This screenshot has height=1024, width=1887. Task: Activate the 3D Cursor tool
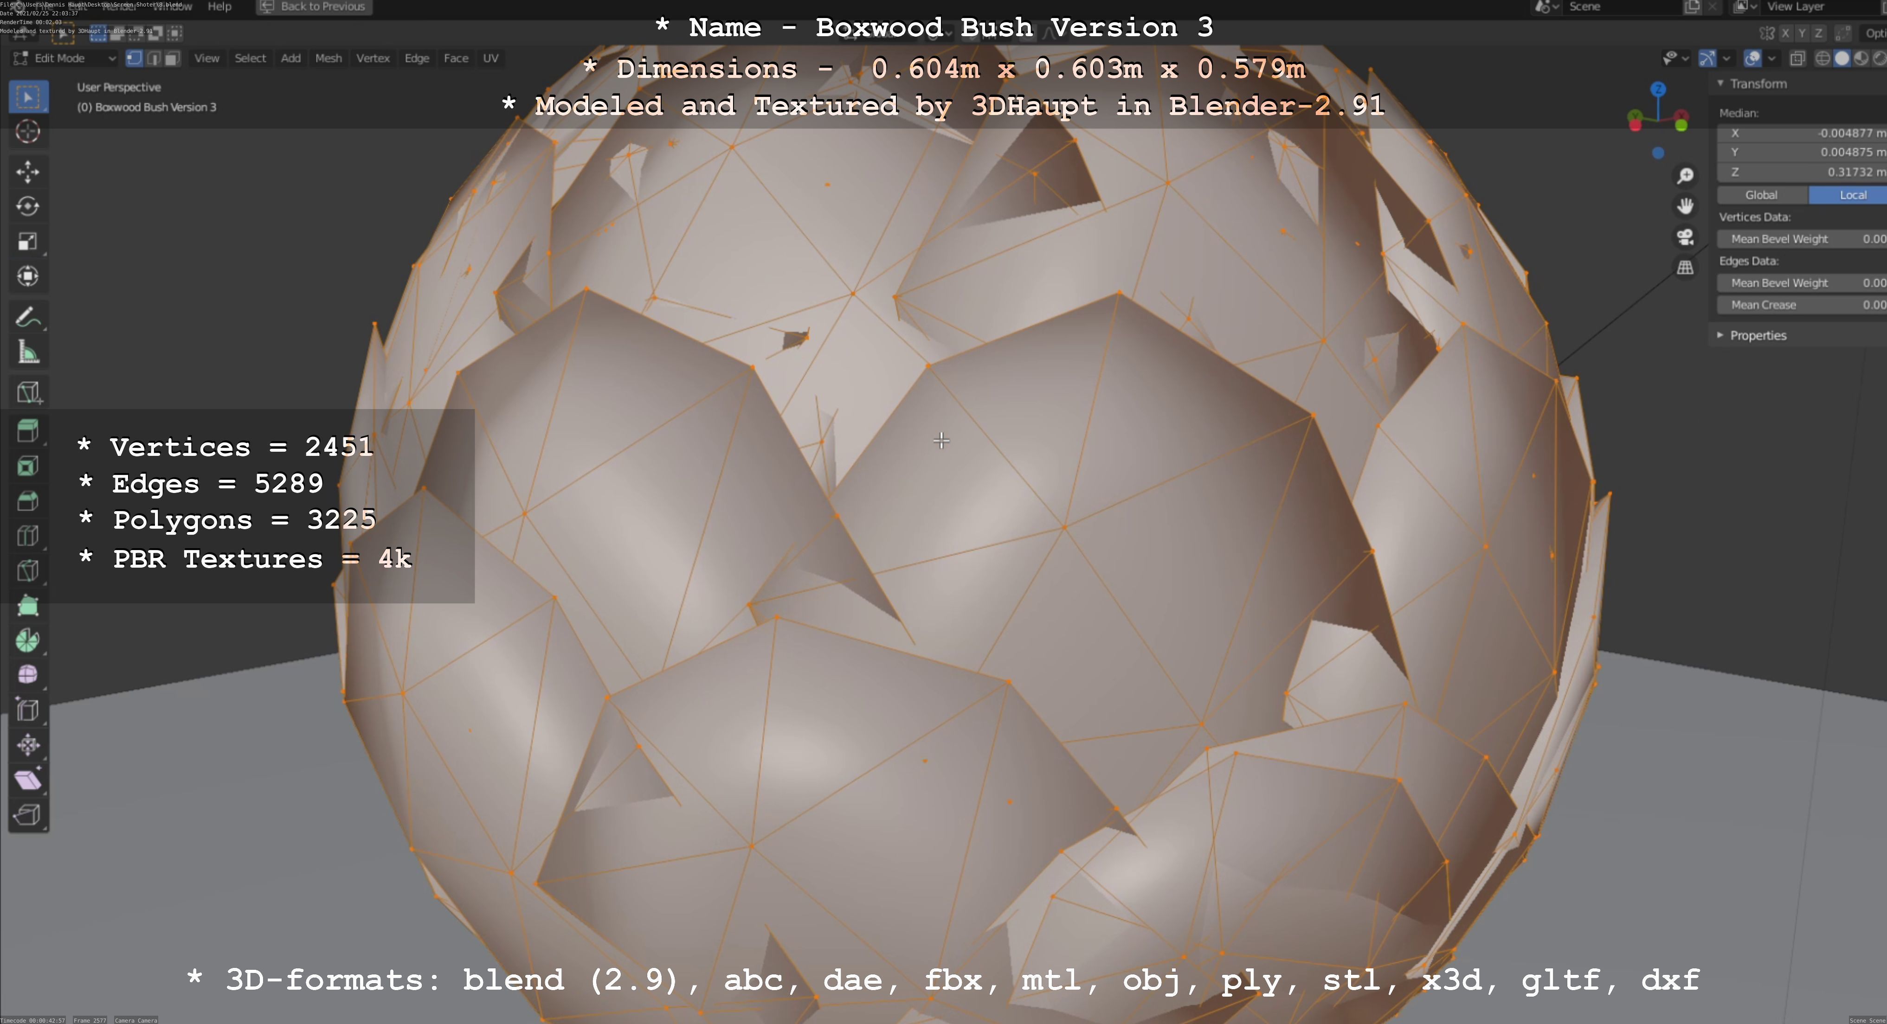(29, 132)
